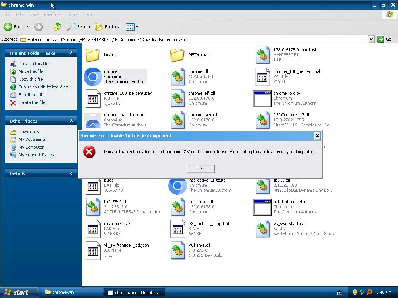Select the MEIPreload folder icon
This screenshot has height=298, width=398.
[x=177, y=55]
